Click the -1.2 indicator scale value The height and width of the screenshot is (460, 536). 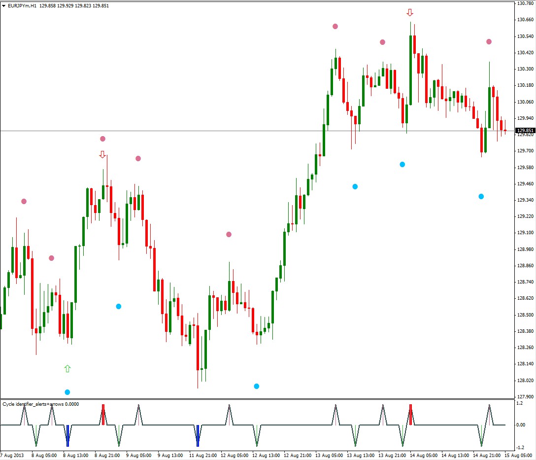click(520, 447)
